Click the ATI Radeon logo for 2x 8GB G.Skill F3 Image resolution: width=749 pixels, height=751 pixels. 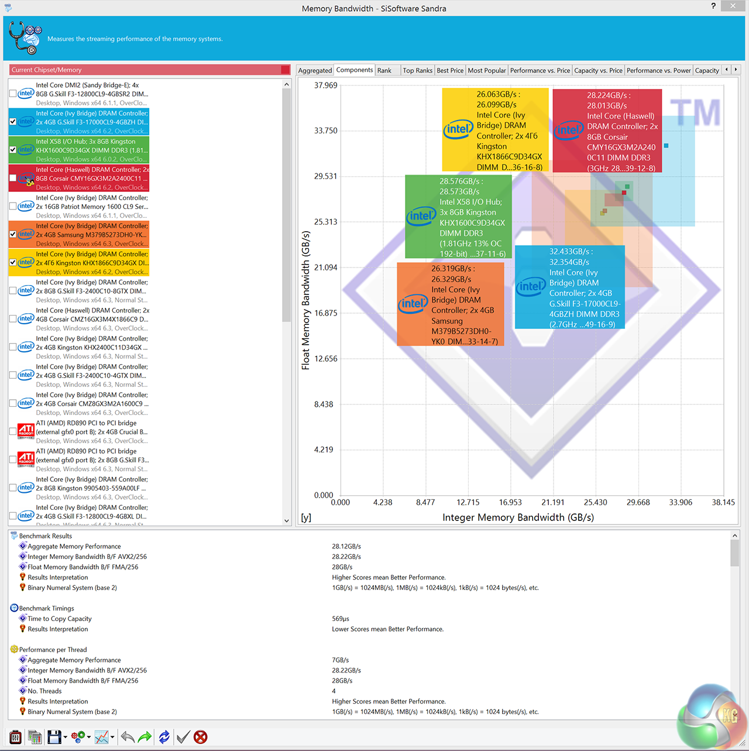pyautogui.click(x=26, y=459)
